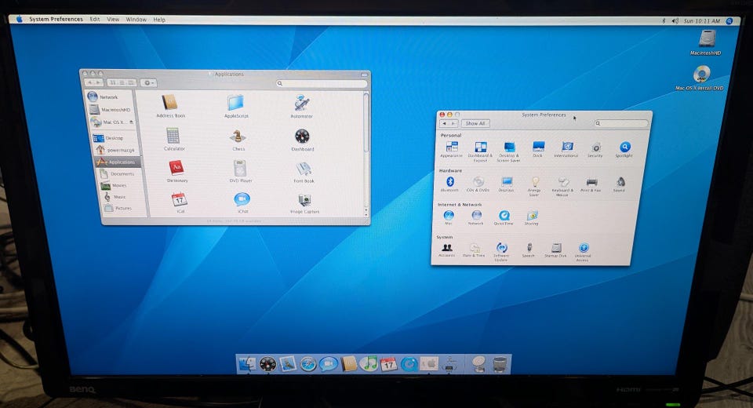Viewport: 753px width, 408px height.
Task: Go back in Finder window toolbar
Action: click(89, 82)
